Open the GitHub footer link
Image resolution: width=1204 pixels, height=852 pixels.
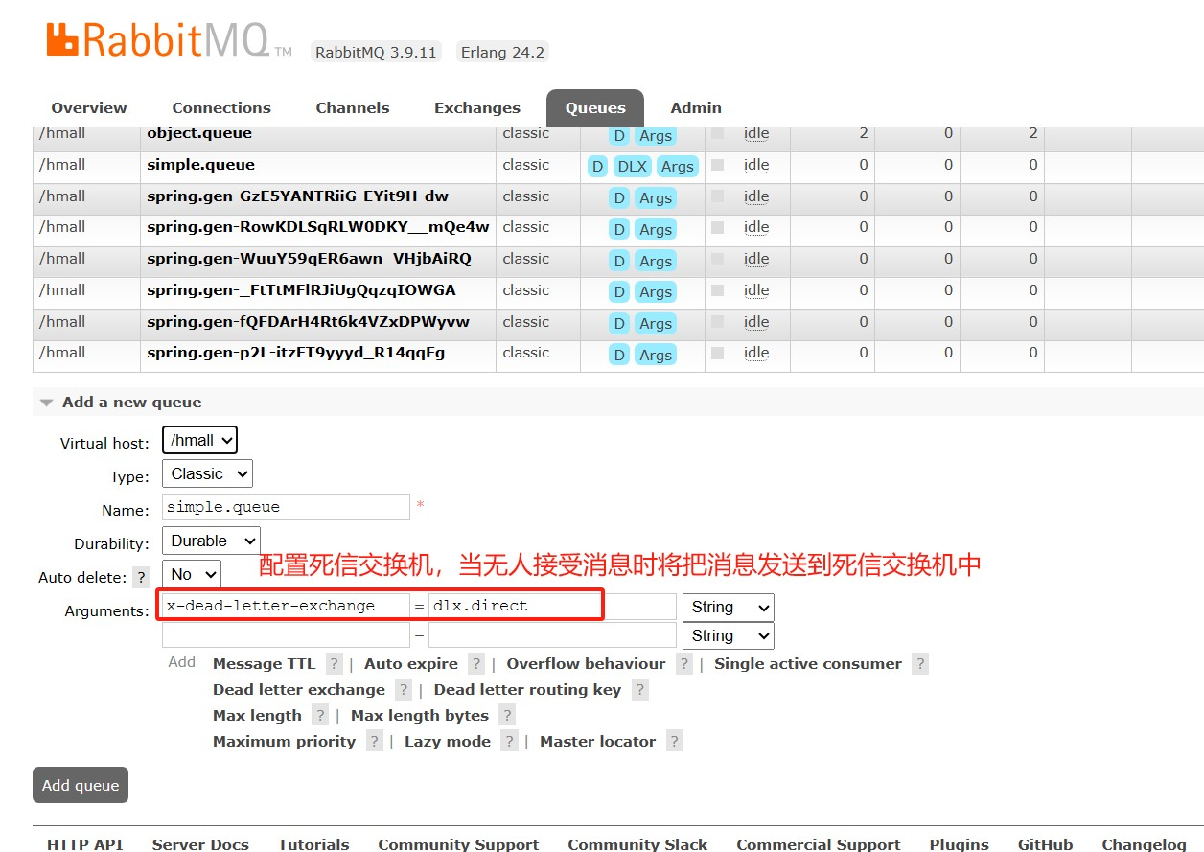click(1045, 844)
